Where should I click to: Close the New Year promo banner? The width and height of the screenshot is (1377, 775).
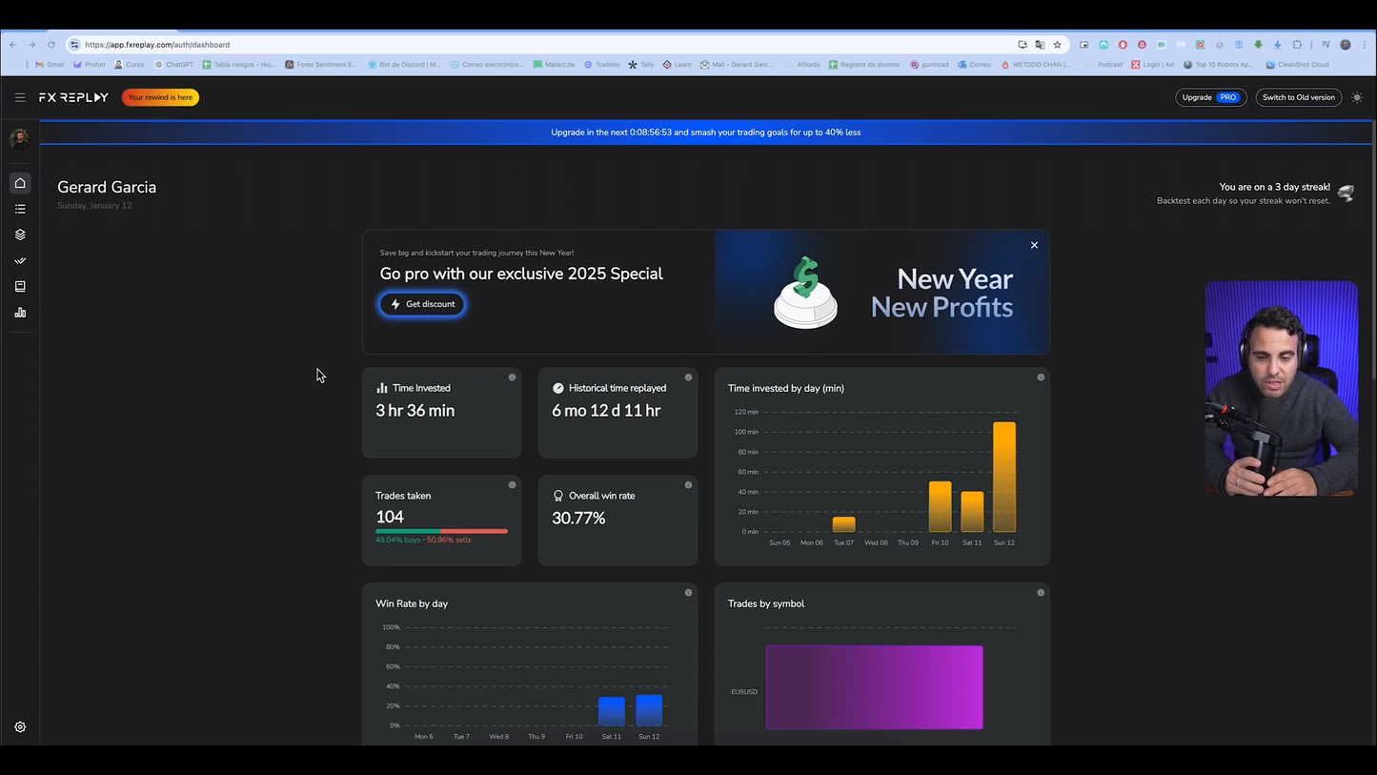(x=1034, y=245)
